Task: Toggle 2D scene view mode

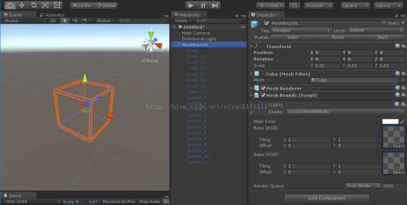Action: 53,21
